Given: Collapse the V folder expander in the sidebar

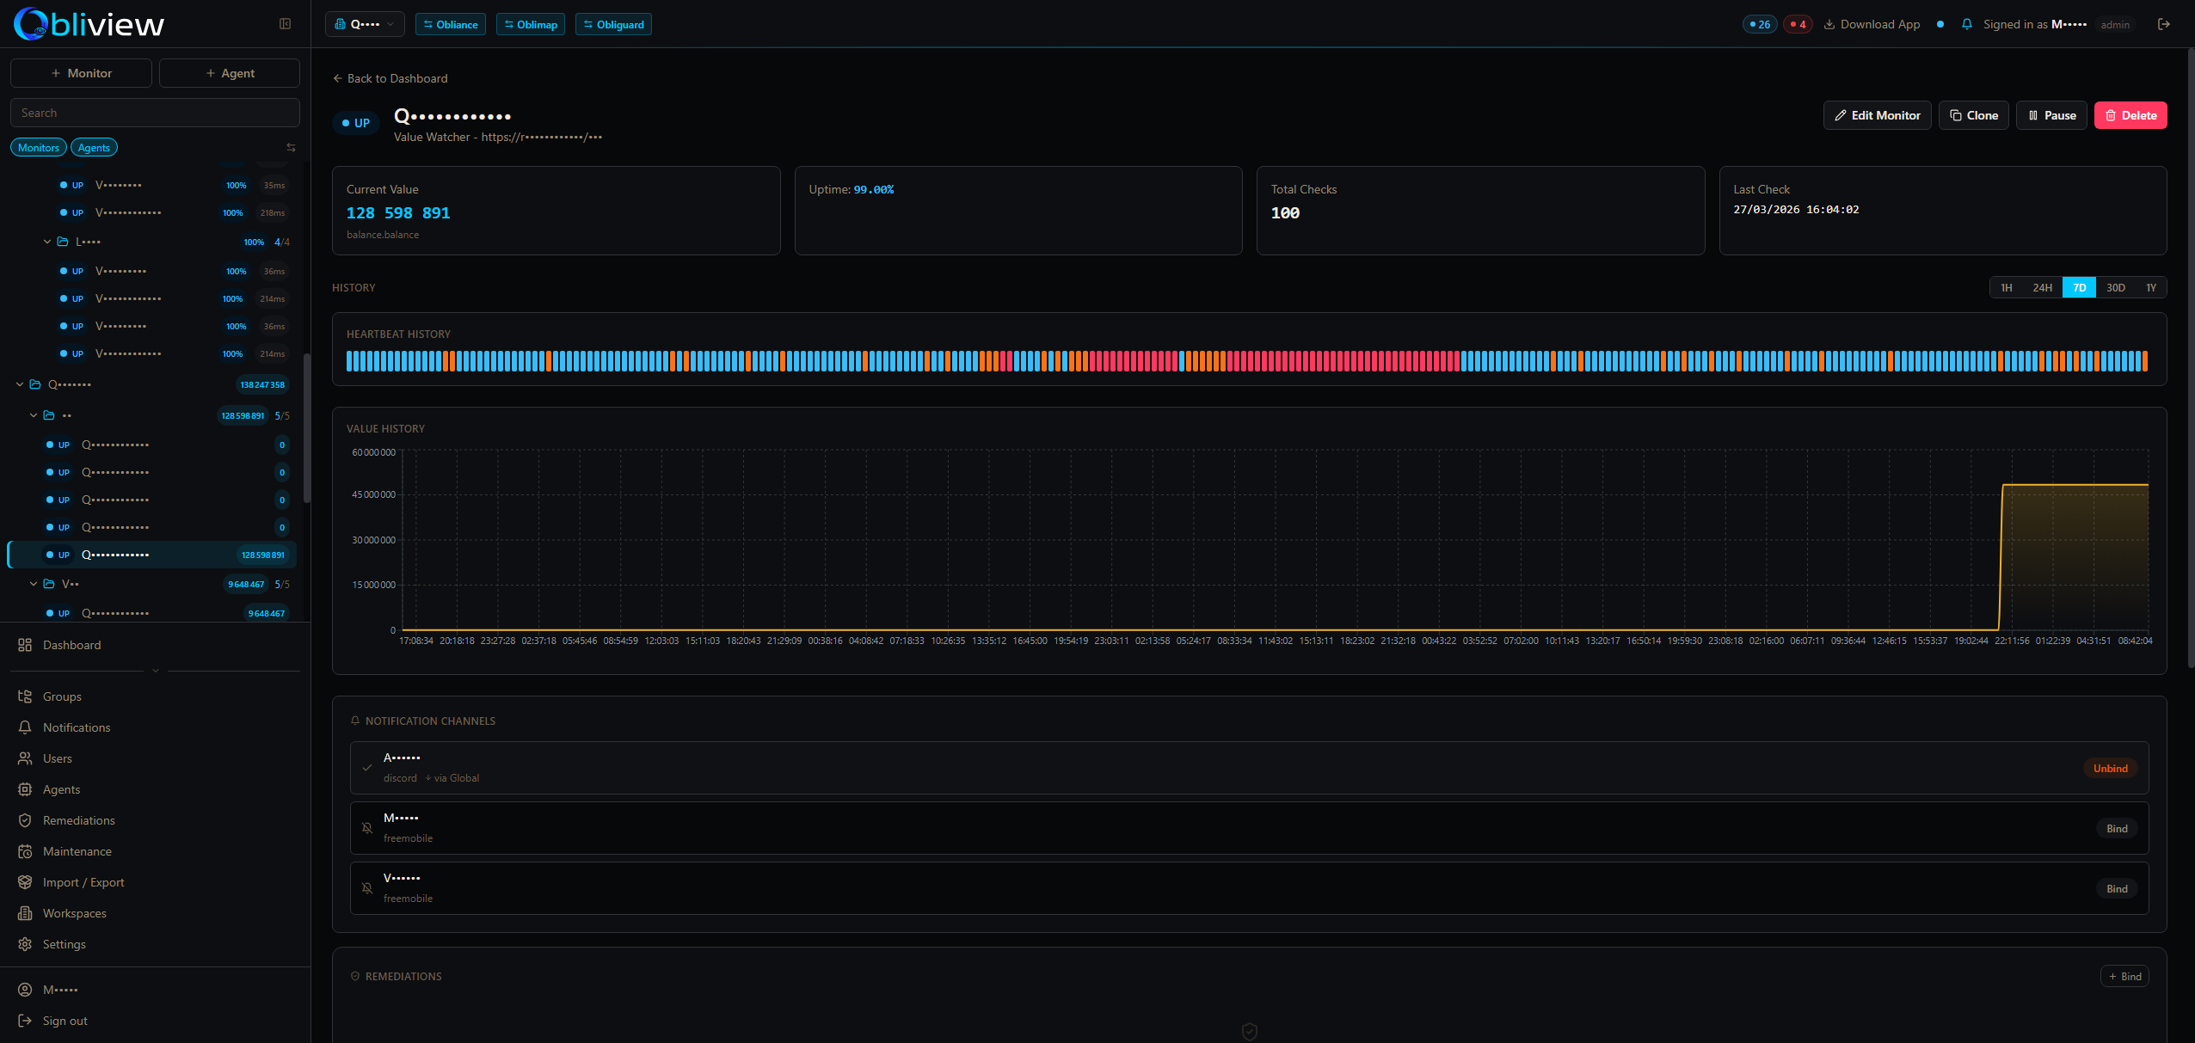Looking at the screenshot, I should click(x=34, y=584).
